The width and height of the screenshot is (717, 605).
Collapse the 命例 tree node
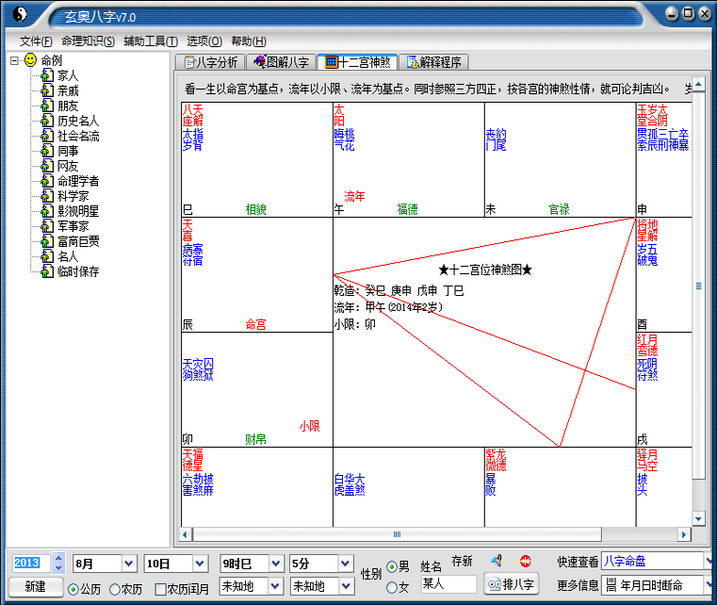tap(14, 60)
